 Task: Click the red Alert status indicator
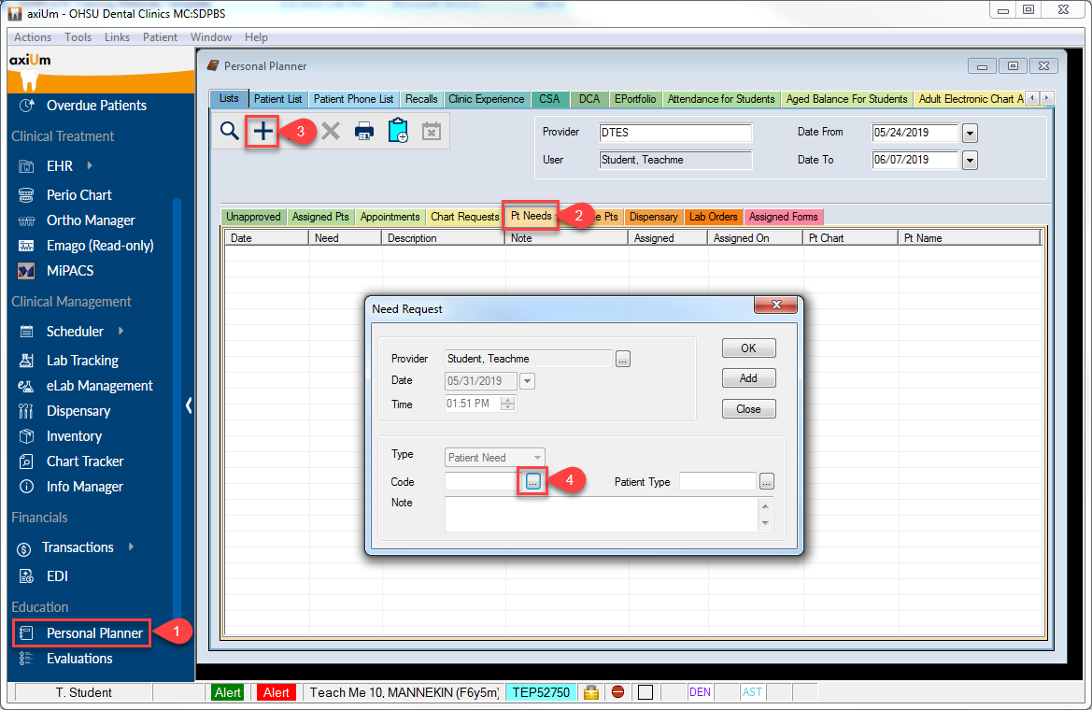pyautogui.click(x=276, y=692)
